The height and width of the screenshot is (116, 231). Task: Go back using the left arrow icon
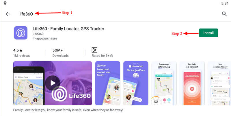coord(8,14)
